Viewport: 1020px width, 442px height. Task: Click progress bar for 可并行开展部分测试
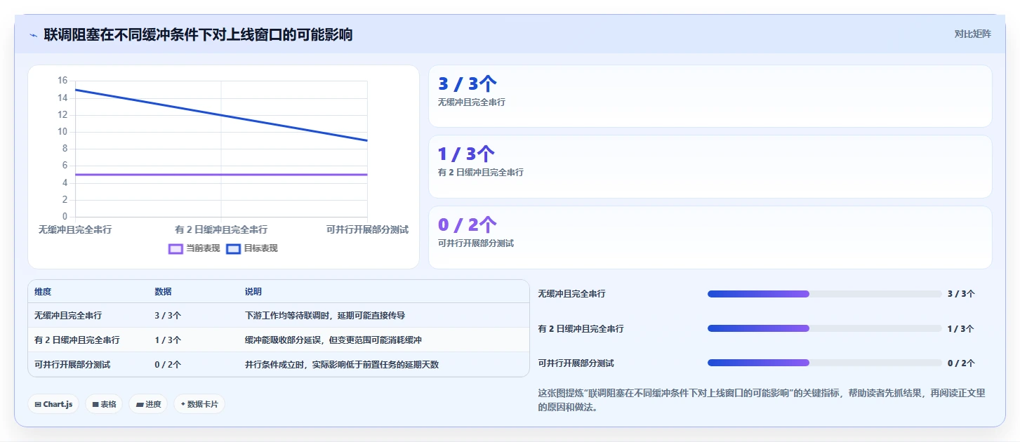[824, 363]
